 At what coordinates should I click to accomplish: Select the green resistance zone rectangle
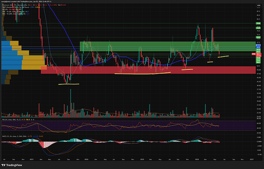168,46
